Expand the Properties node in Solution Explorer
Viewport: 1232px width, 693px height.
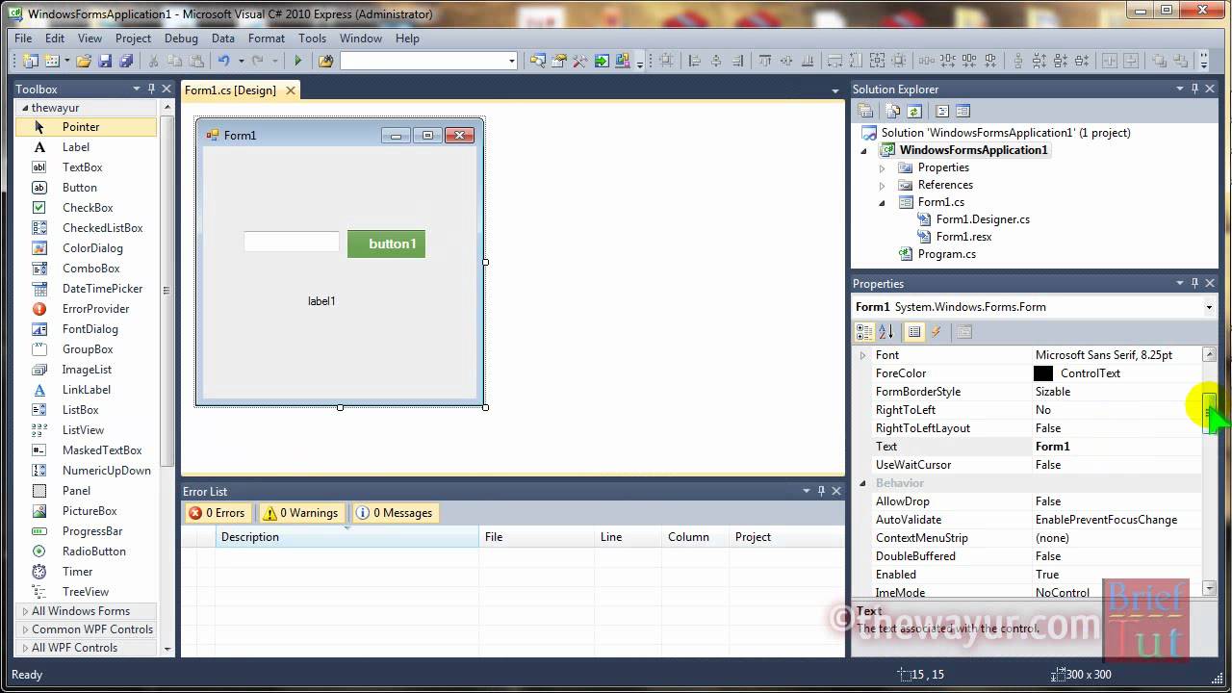882,167
